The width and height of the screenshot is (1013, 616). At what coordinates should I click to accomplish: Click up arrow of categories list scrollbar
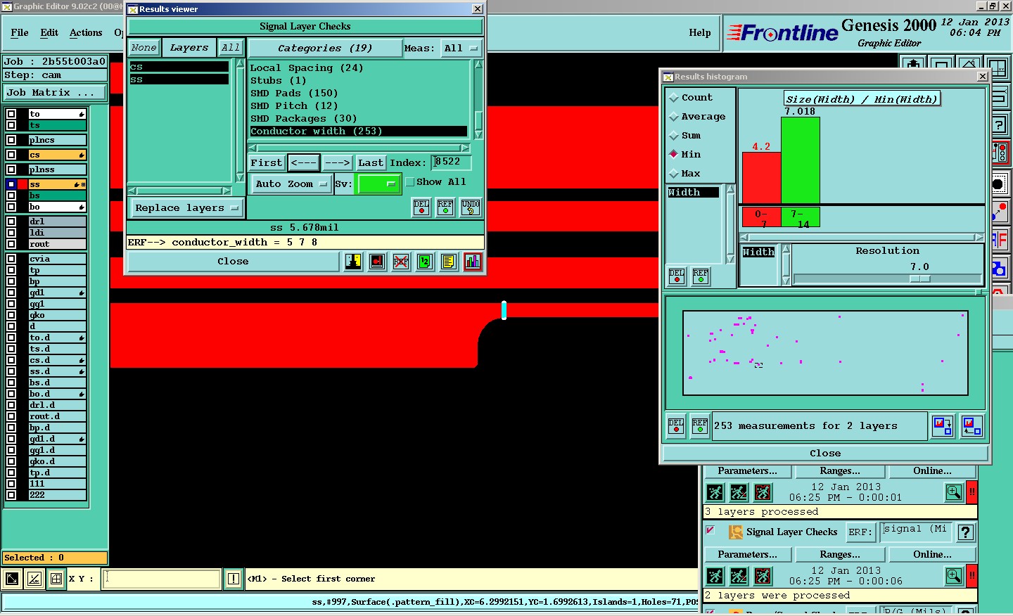pos(478,65)
